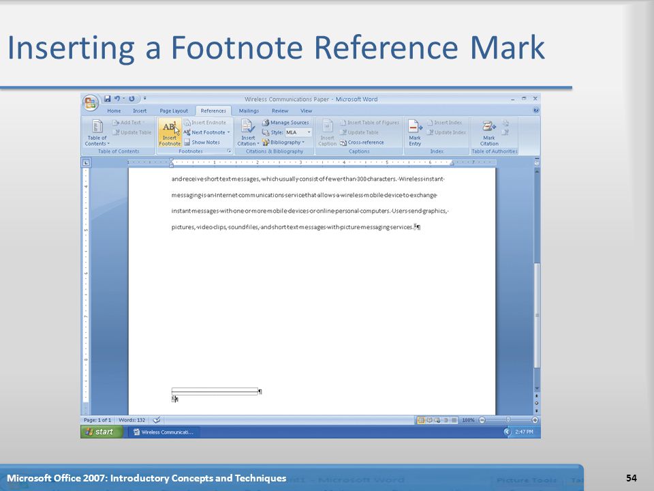654x491 pixels.
Task: Click Update Table in Captions group
Action: pyautogui.click(x=359, y=132)
